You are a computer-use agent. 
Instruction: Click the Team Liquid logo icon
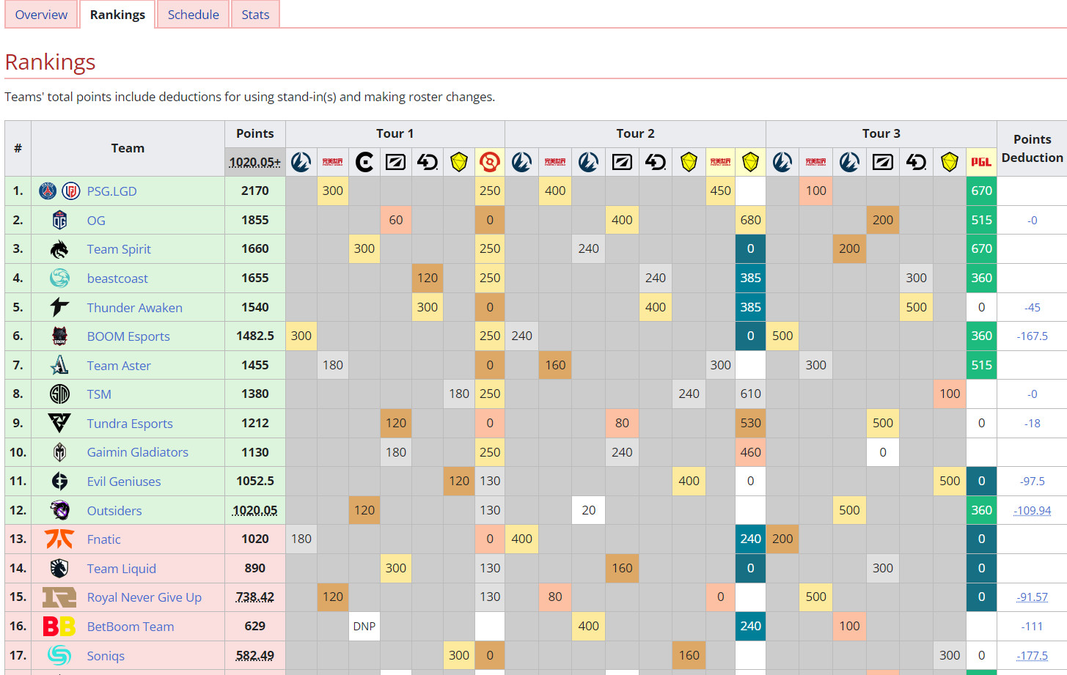(x=59, y=568)
